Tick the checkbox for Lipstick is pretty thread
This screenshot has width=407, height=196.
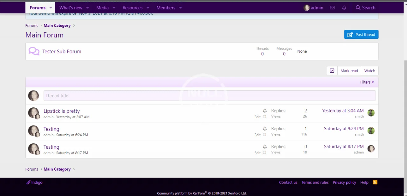coord(265,117)
